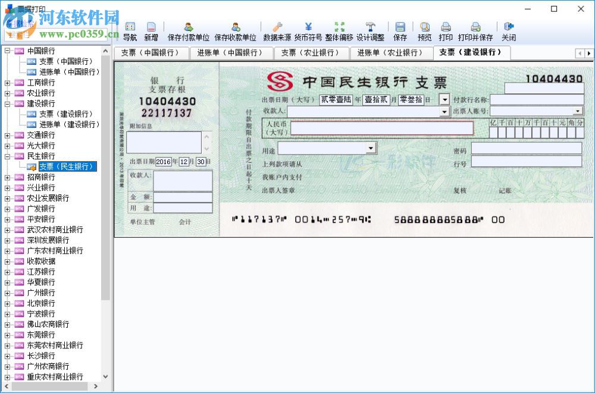Switch to 进账单（中国银行） tab
This screenshot has width=595, height=393.
coord(231,53)
